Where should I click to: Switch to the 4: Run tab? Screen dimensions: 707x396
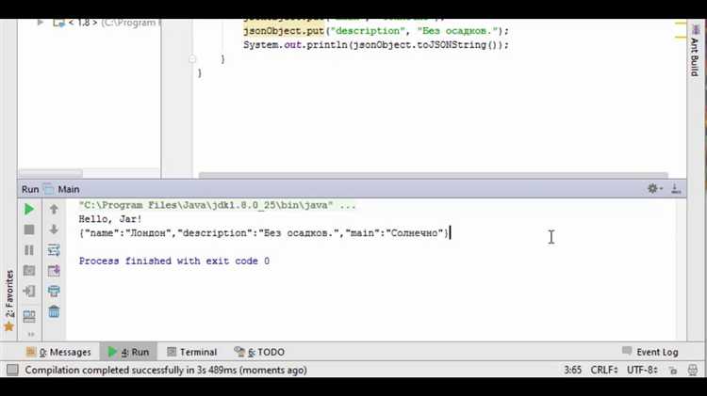pos(128,353)
